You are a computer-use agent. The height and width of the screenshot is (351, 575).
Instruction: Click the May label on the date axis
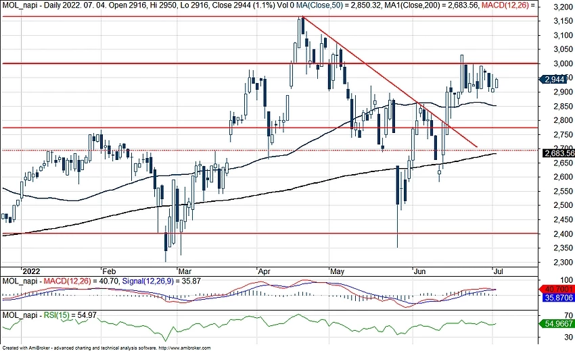tap(338, 271)
